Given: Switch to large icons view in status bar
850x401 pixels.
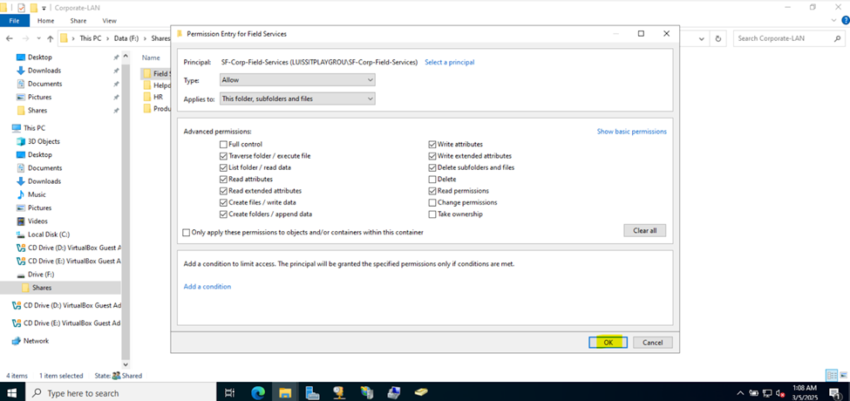Looking at the screenshot, I should click(843, 376).
